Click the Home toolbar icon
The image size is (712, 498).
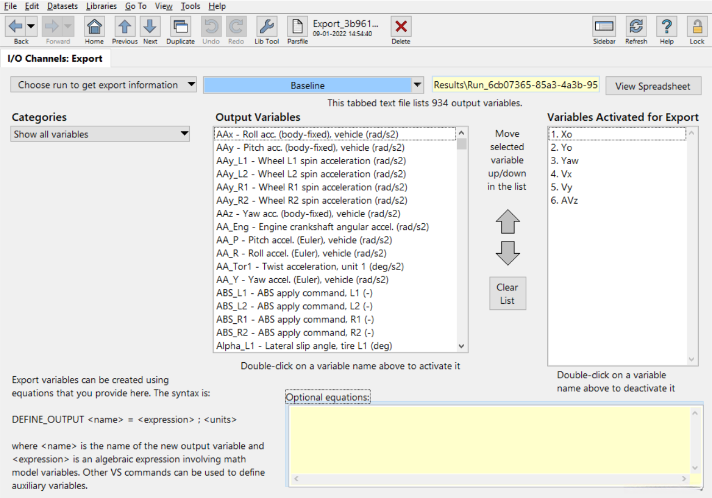point(95,26)
